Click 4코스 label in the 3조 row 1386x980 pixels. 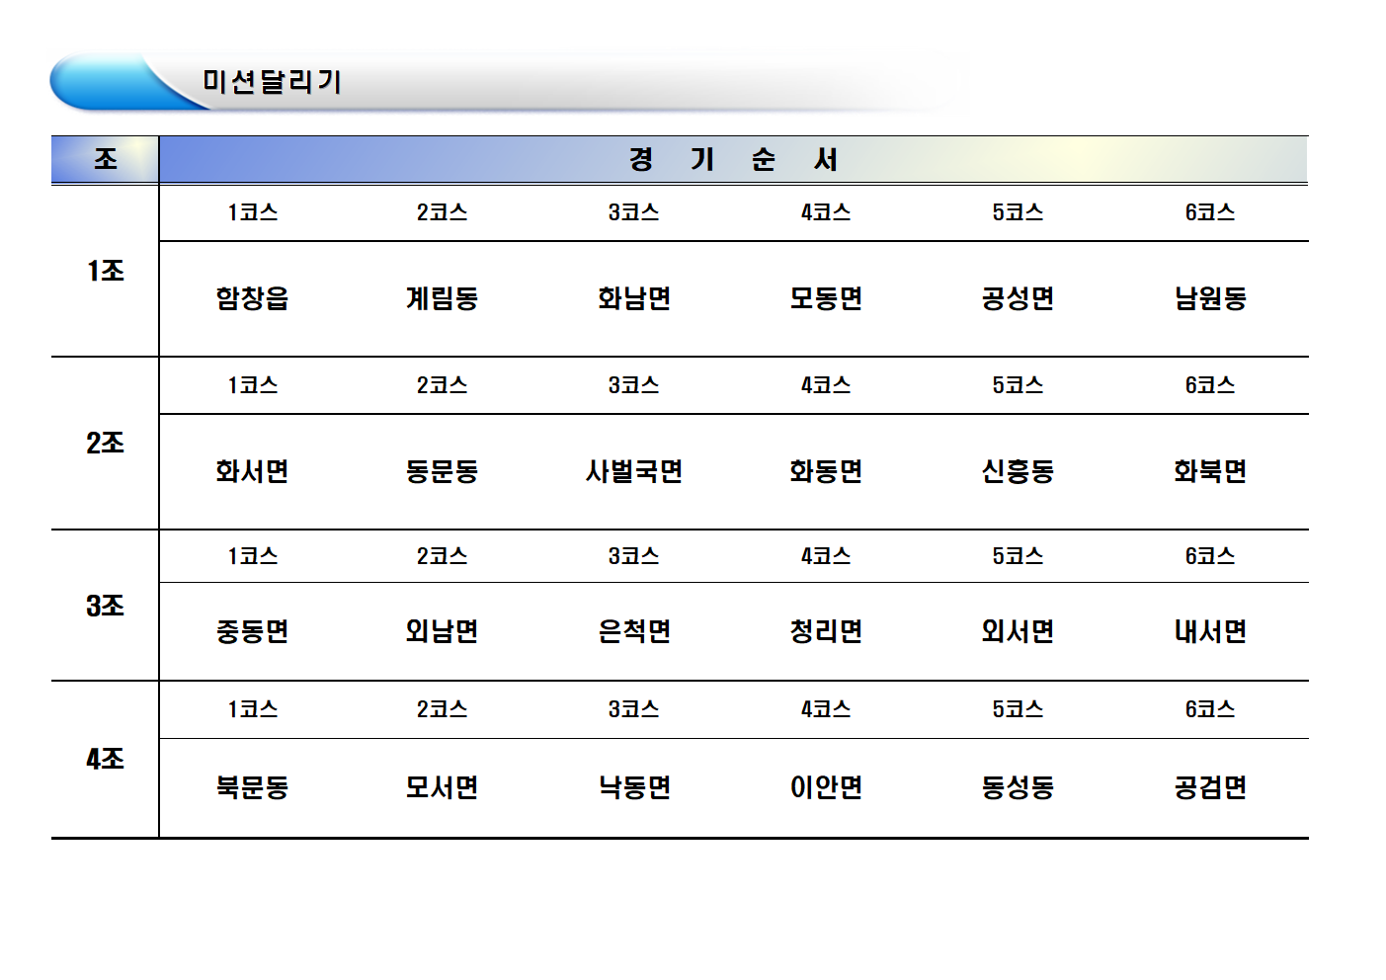(826, 556)
